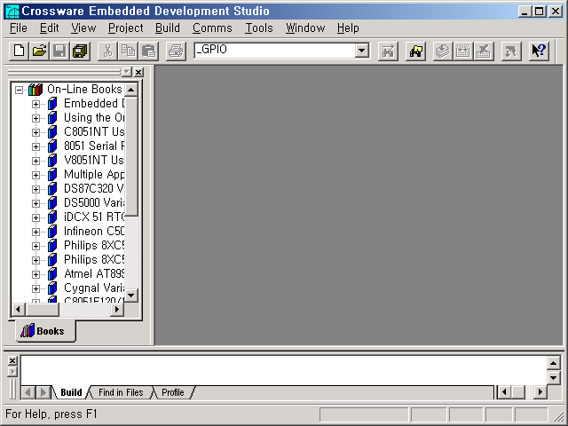Click the Cut scissors icon

107,51
